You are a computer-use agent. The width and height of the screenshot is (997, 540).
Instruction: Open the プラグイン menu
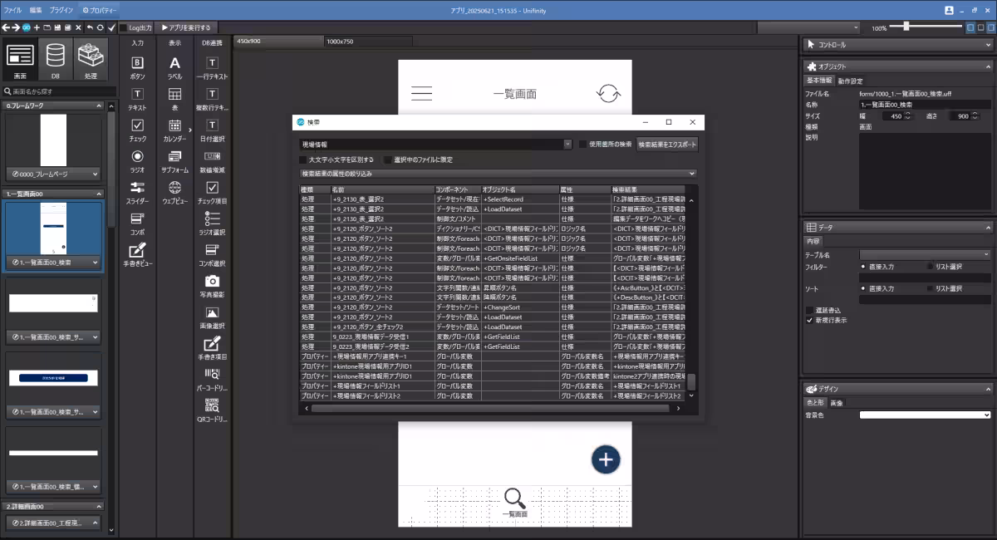(x=61, y=10)
